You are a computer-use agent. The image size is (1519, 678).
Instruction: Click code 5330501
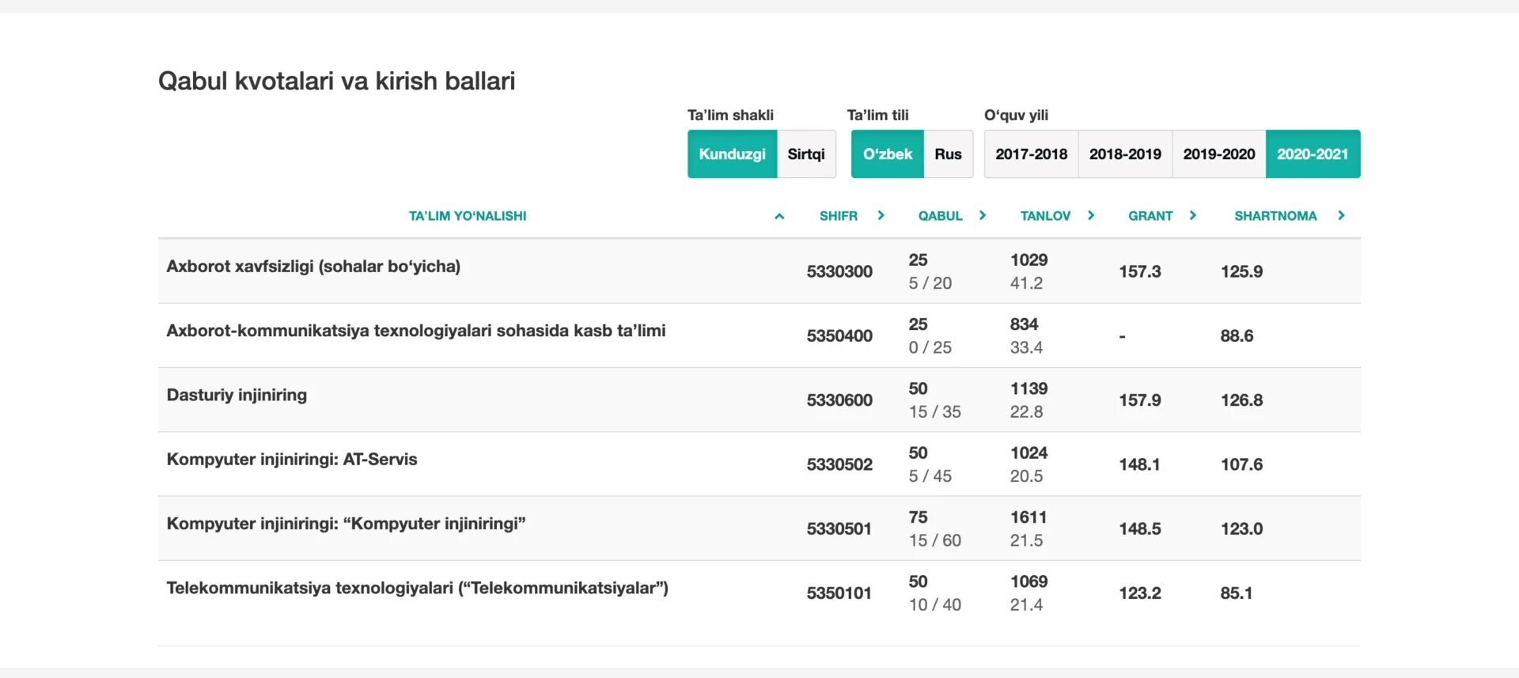click(839, 528)
